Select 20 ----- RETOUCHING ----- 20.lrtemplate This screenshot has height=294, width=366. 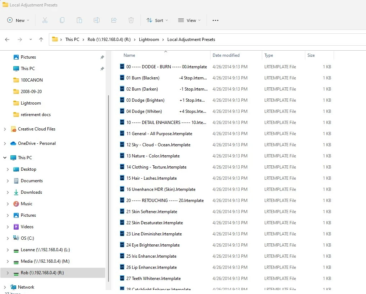[x=165, y=201]
